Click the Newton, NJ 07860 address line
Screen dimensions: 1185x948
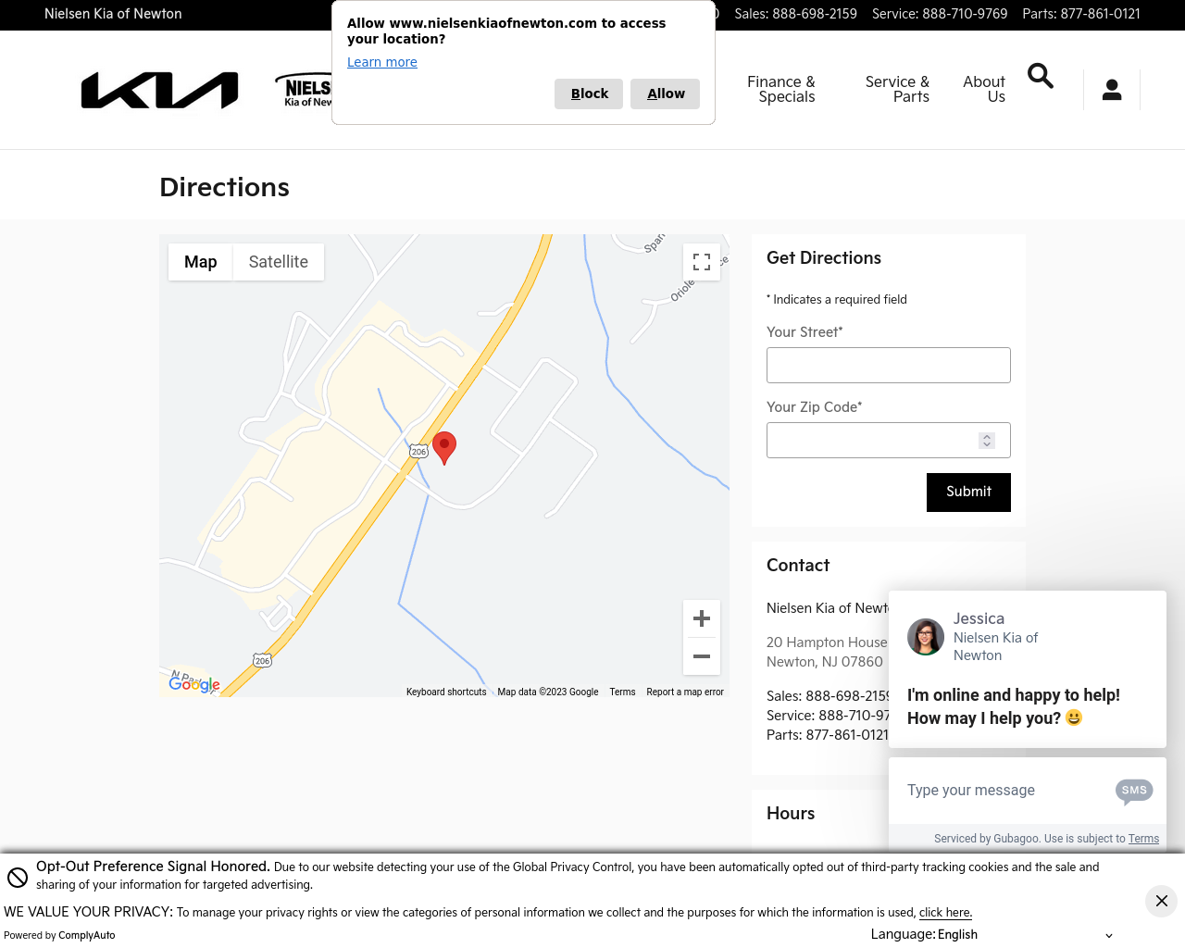point(825,662)
